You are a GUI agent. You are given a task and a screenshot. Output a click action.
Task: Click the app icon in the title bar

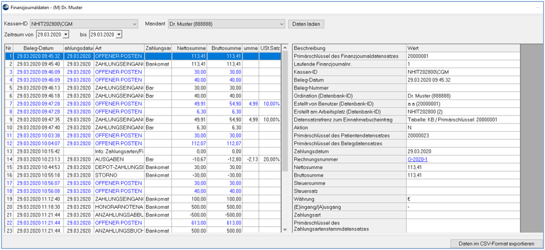[6, 7]
